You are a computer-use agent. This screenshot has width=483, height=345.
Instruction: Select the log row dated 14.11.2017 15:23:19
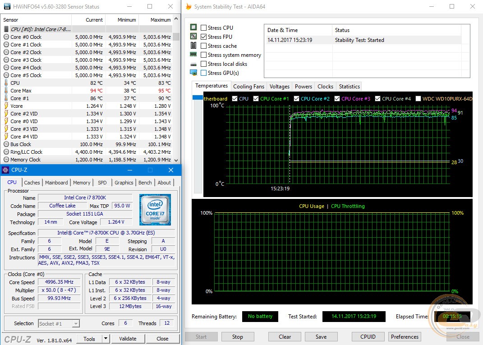pos(363,40)
